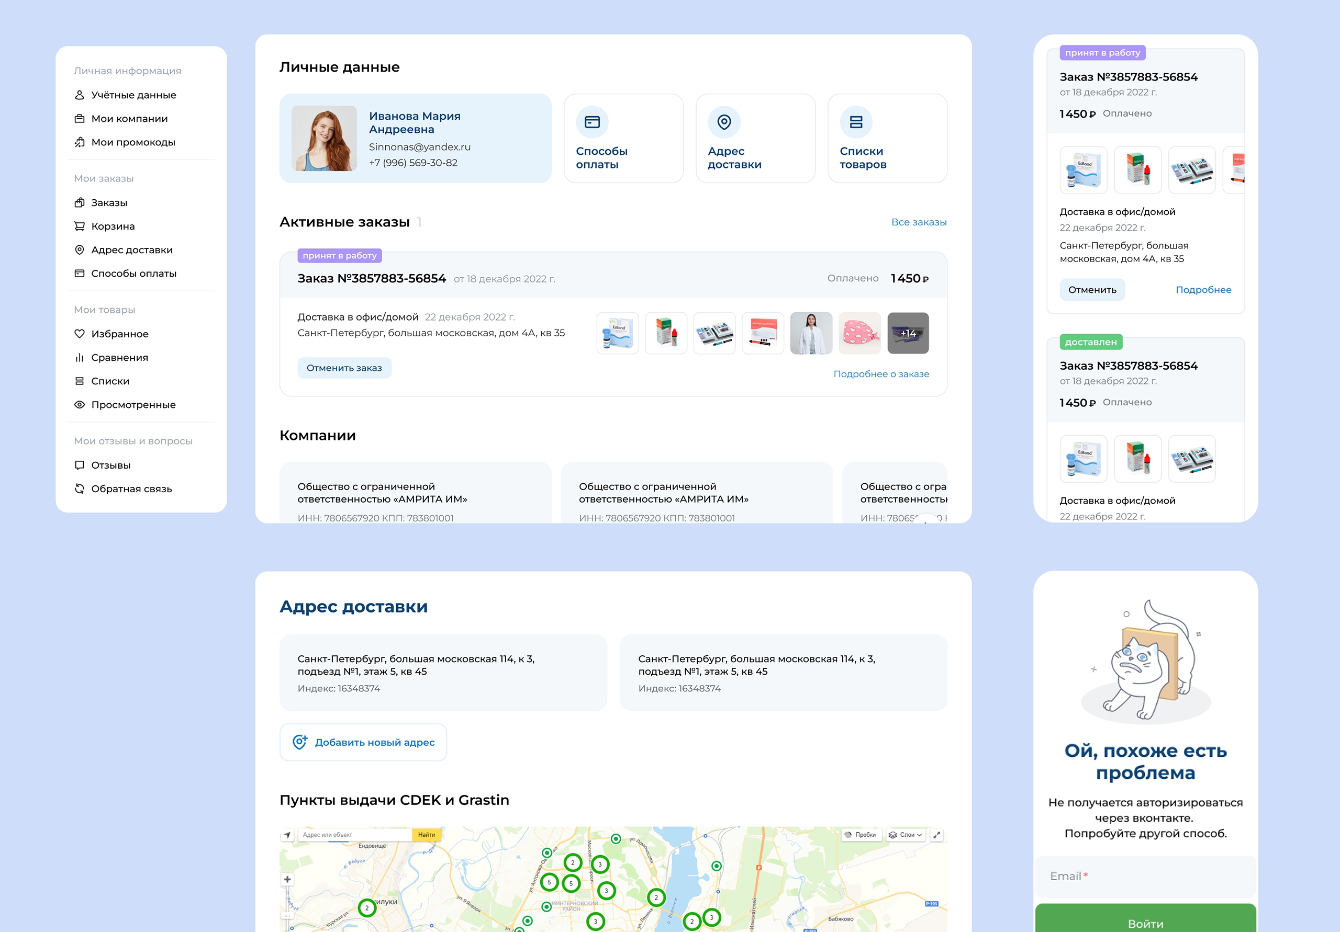Click Добавить новый адрес button
This screenshot has width=1340, height=932.
click(363, 742)
